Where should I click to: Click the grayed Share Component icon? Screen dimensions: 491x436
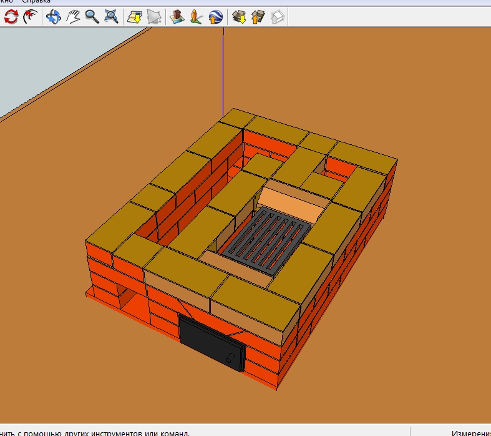(x=277, y=17)
